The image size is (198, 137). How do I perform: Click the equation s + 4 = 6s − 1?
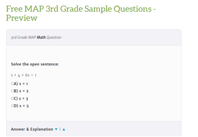coord(24,75)
